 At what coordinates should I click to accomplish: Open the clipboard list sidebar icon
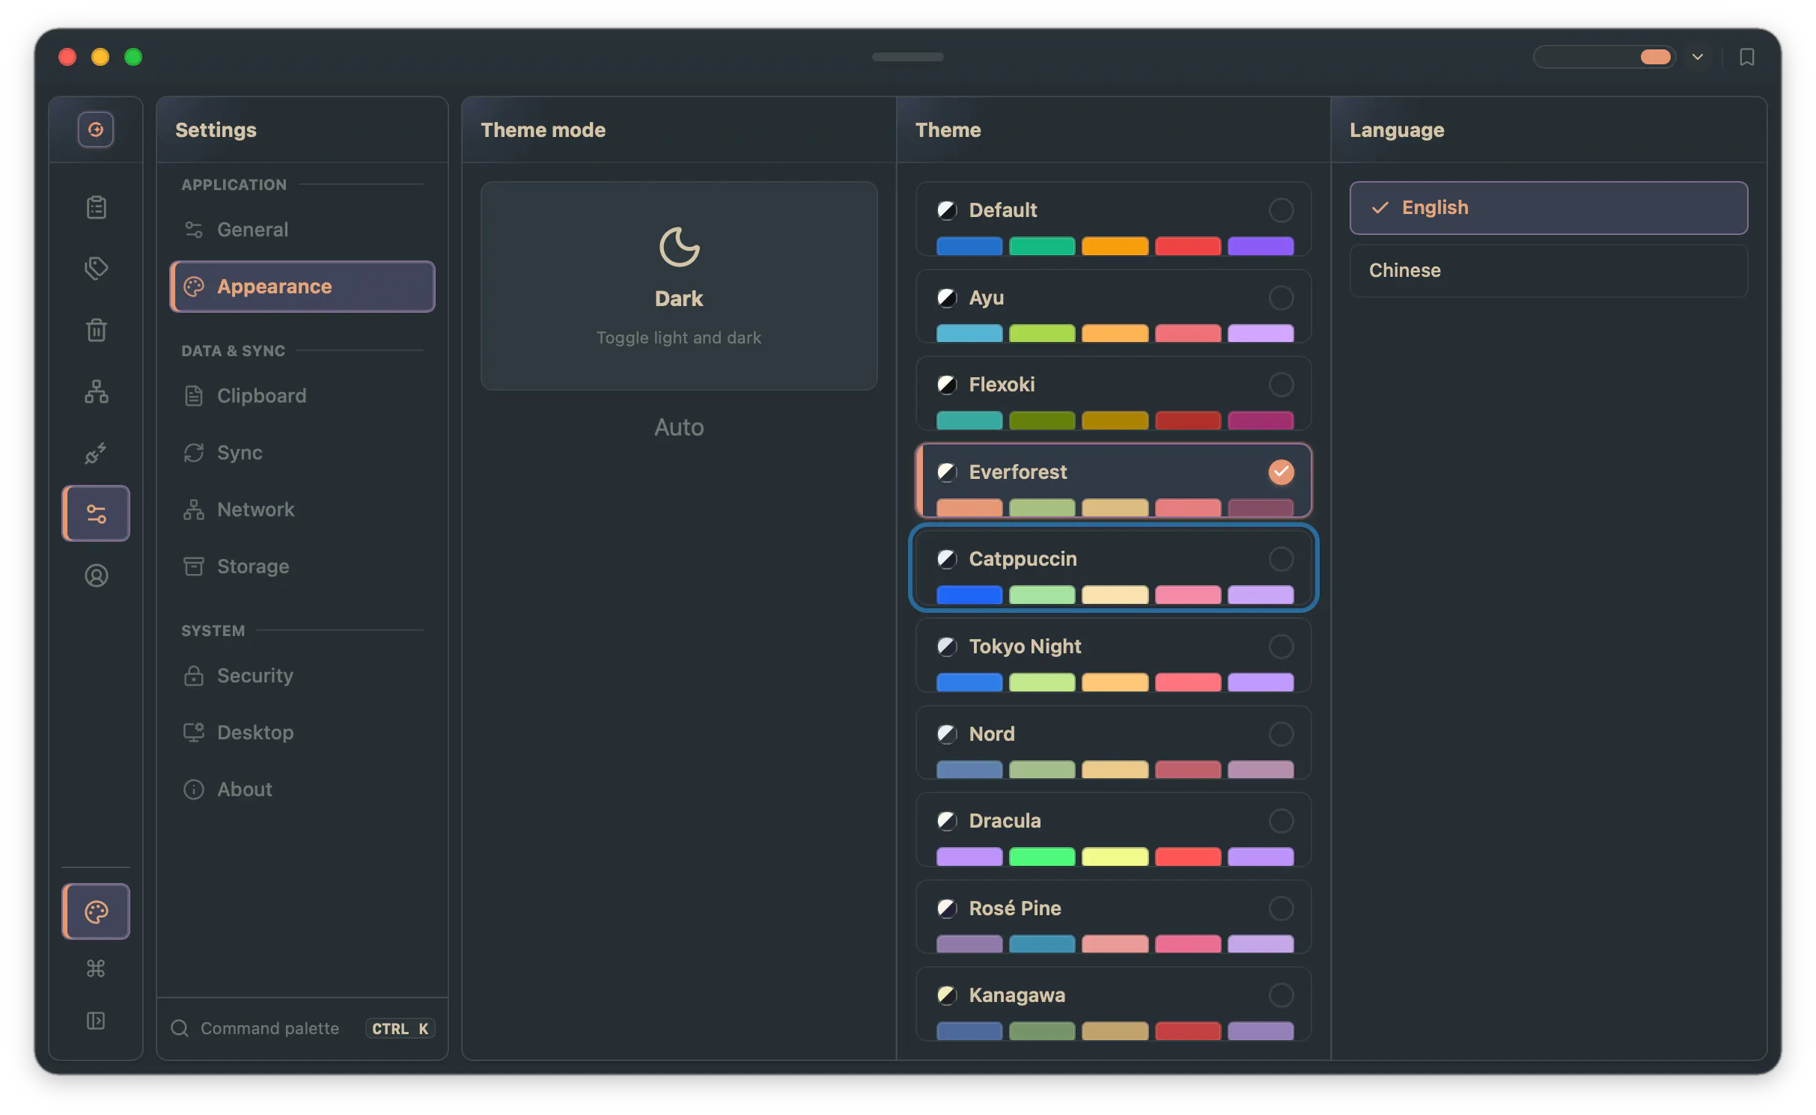96,207
